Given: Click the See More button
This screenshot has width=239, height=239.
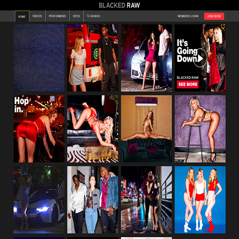Looking at the screenshot, I should pyautogui.click(x=188, y=84).
